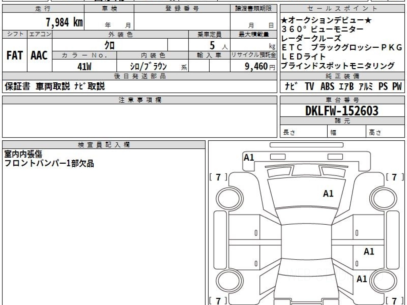The width and height of the screenshot is (407, 305).
Task: Click the A1 mark on the rear door
Action: coord(369,251)
